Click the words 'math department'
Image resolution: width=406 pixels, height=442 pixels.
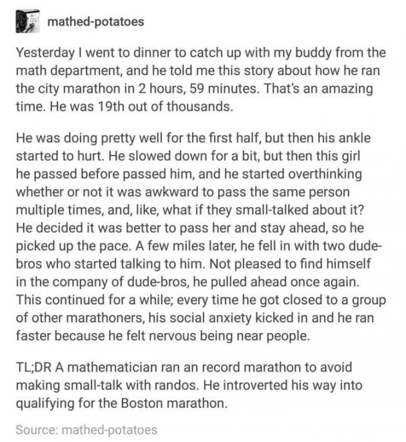tap(69, 71)
